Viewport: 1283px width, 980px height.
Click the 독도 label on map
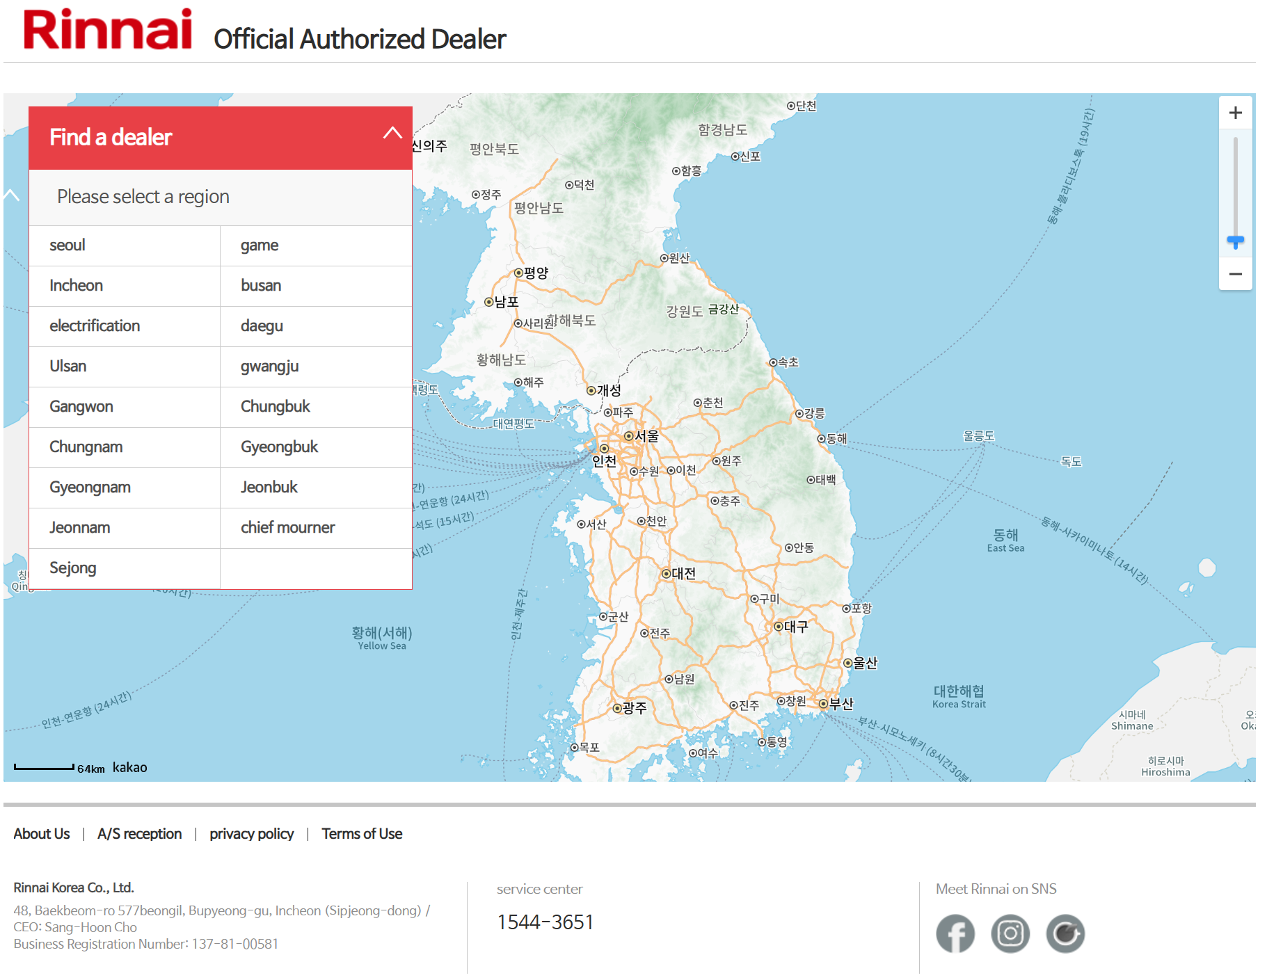(1071, 462)
